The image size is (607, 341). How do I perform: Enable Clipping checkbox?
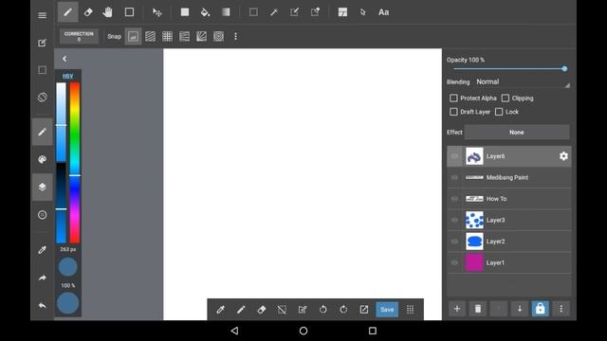pyautogui.click(x=506, y=99)
